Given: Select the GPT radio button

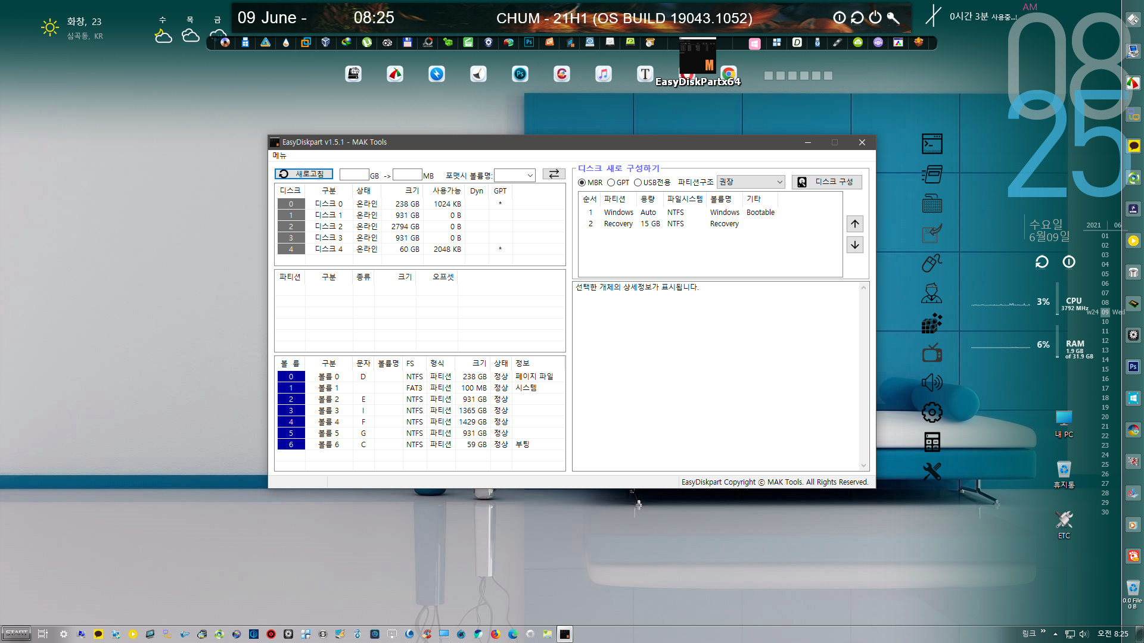Looking at the screenshot, I should pyautogui.click(x=611, y=183).
